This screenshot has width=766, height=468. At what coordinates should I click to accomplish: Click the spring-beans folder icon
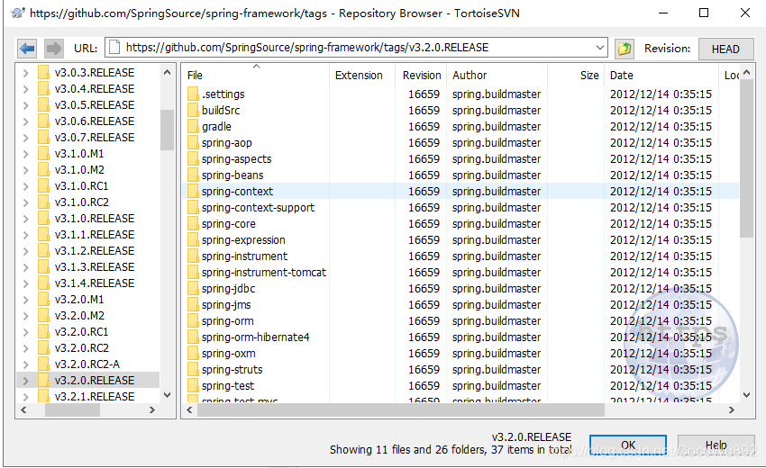(193, 175)
